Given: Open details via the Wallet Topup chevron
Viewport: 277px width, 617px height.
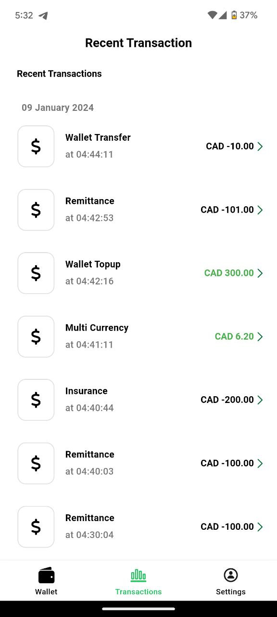Looking at the screenshot, I should pyautogui.click(x=260, y=273).
